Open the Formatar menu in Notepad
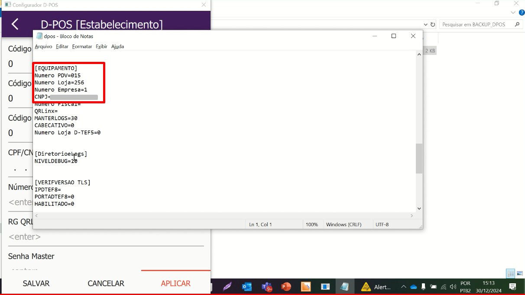Screen dimensions: 525x295 [x=82, y=46]
